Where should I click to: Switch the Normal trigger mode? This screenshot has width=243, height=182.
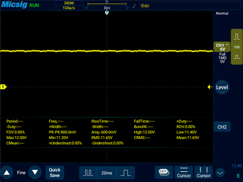tap(222, 14)
